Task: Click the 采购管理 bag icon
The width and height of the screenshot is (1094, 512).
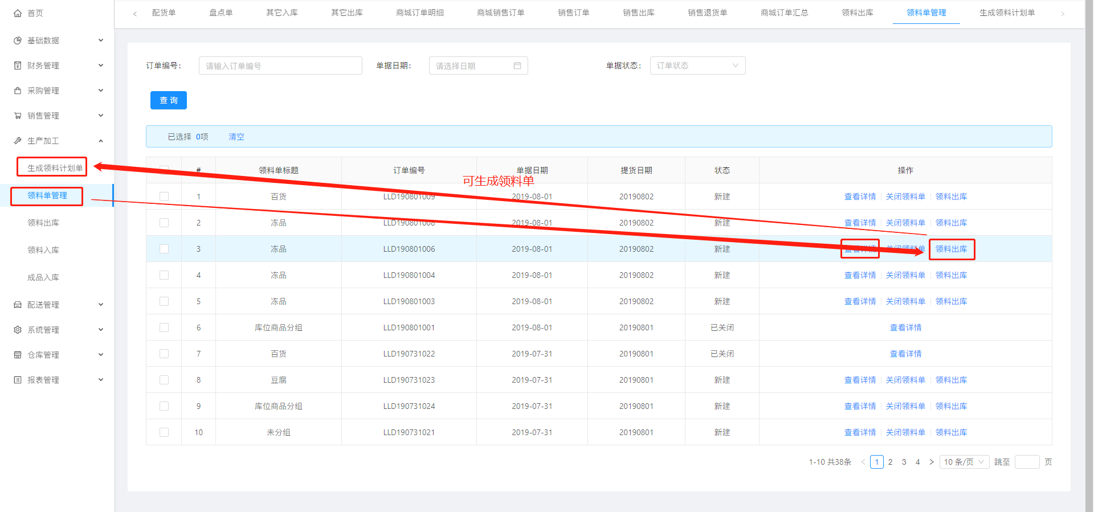Action: (18, 91)
